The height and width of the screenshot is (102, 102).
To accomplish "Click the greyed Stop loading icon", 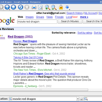I will tap(27, 7).
